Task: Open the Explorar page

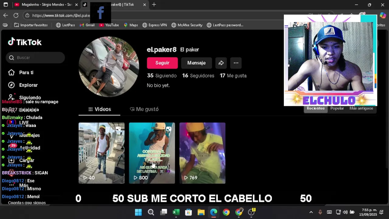Action: pos(28,85)
